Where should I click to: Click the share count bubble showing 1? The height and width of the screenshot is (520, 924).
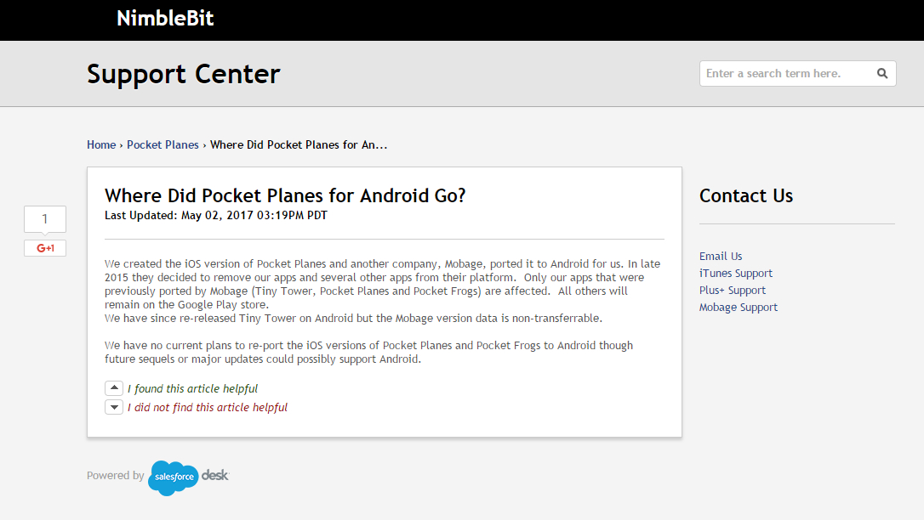(45, 219)
